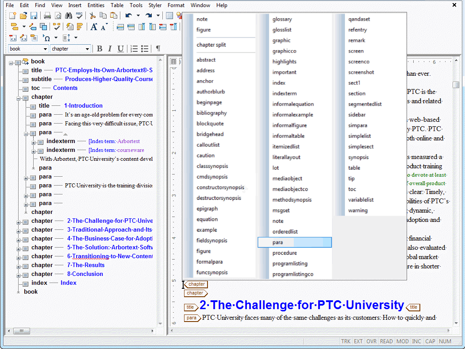Screen dimensions: 465x349
Task: Click the Insert Table grid icon in the toolbar
Action: click(x=169, y=16)
